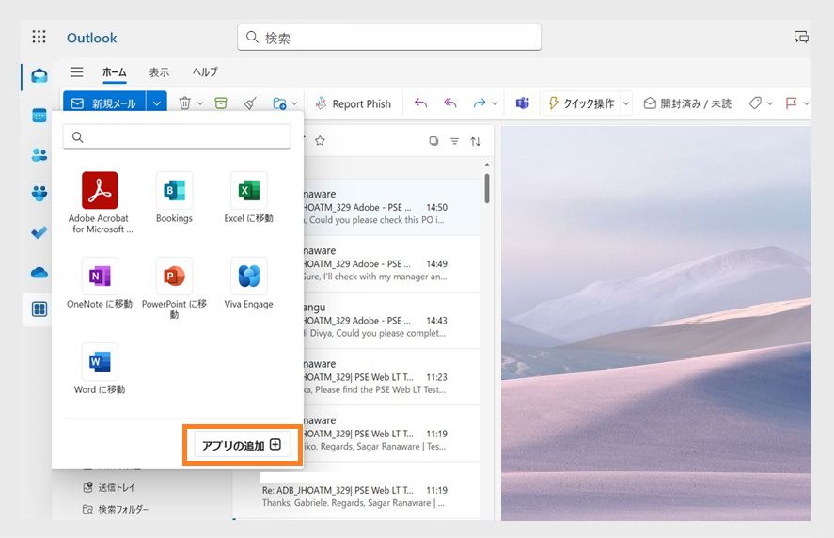Image resolution: width=834 pixels, height=538 pixels.
Task: Open the Viva Engage app
Action: pyautogui.click(x=248, y=282)
